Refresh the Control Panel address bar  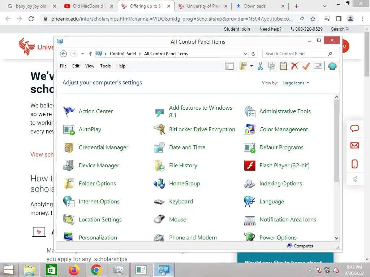(253, 54)
